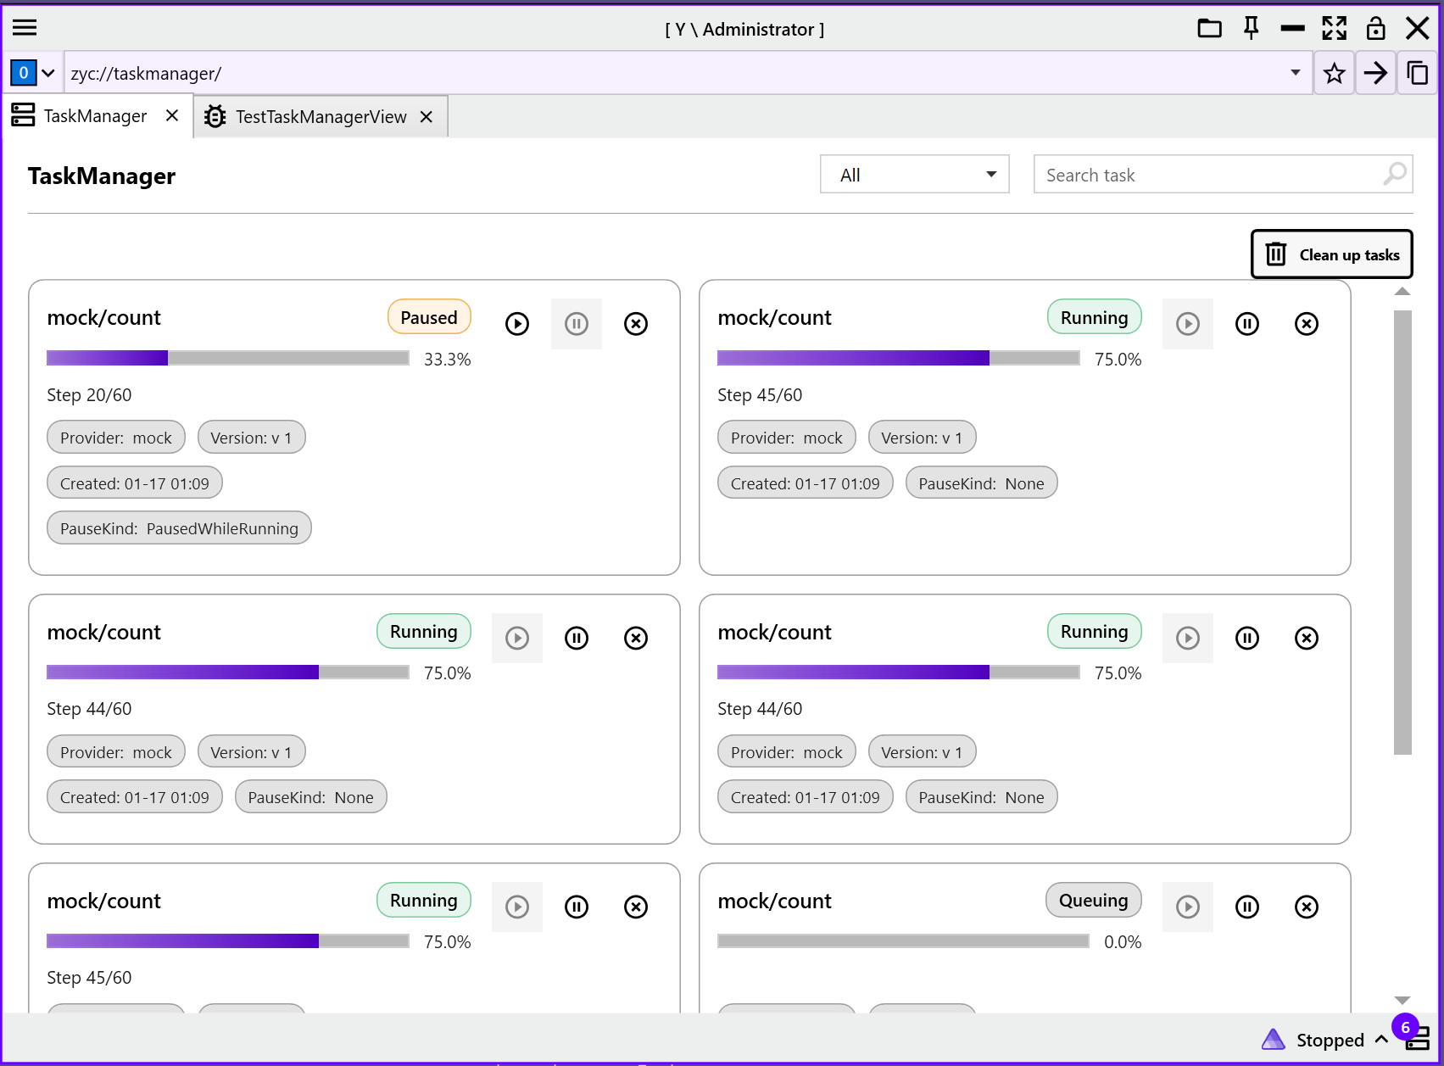Click the Queuing task progress bar
The image size is (1444, 1066).
point(903,940)
